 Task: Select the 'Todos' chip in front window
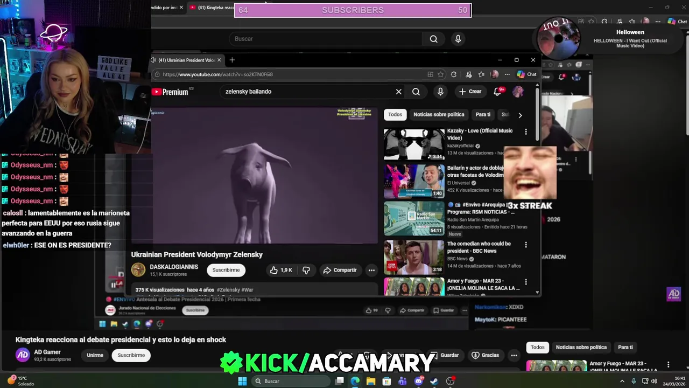pos(395,114)
